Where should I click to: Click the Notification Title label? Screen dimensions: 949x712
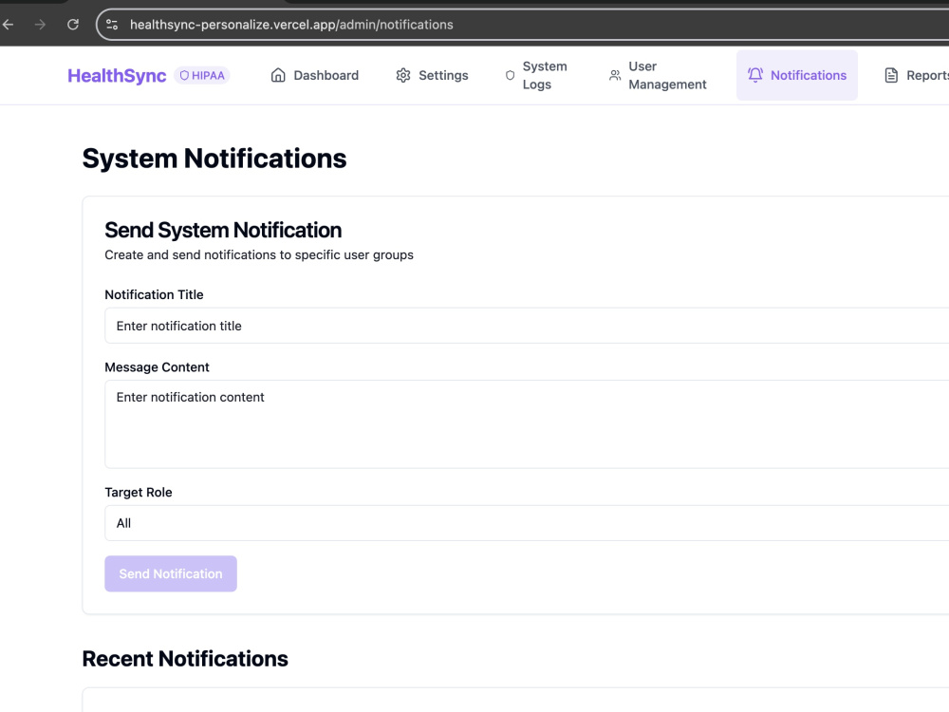click(154, 295)
